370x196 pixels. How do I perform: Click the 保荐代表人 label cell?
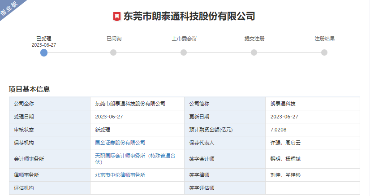pyautogui.click(x=225, y=143)
